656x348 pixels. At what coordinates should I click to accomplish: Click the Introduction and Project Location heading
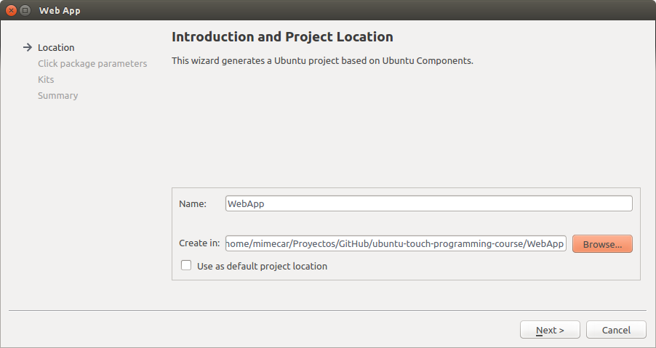[x=282, y=37]
